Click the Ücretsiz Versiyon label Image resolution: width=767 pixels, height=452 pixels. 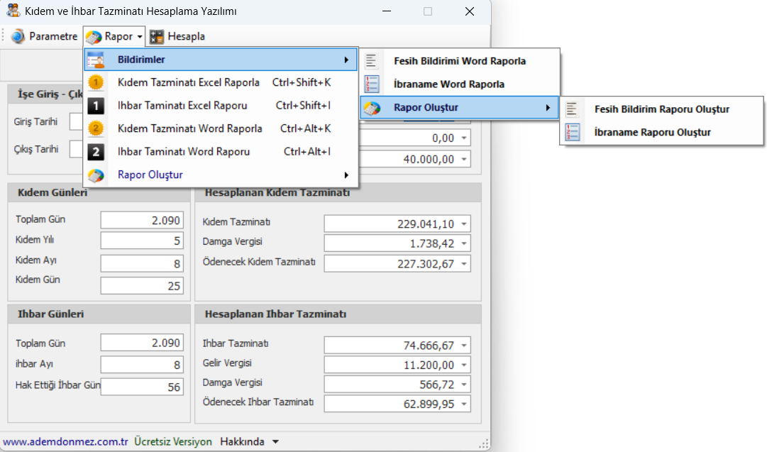[x=173, y=441]
